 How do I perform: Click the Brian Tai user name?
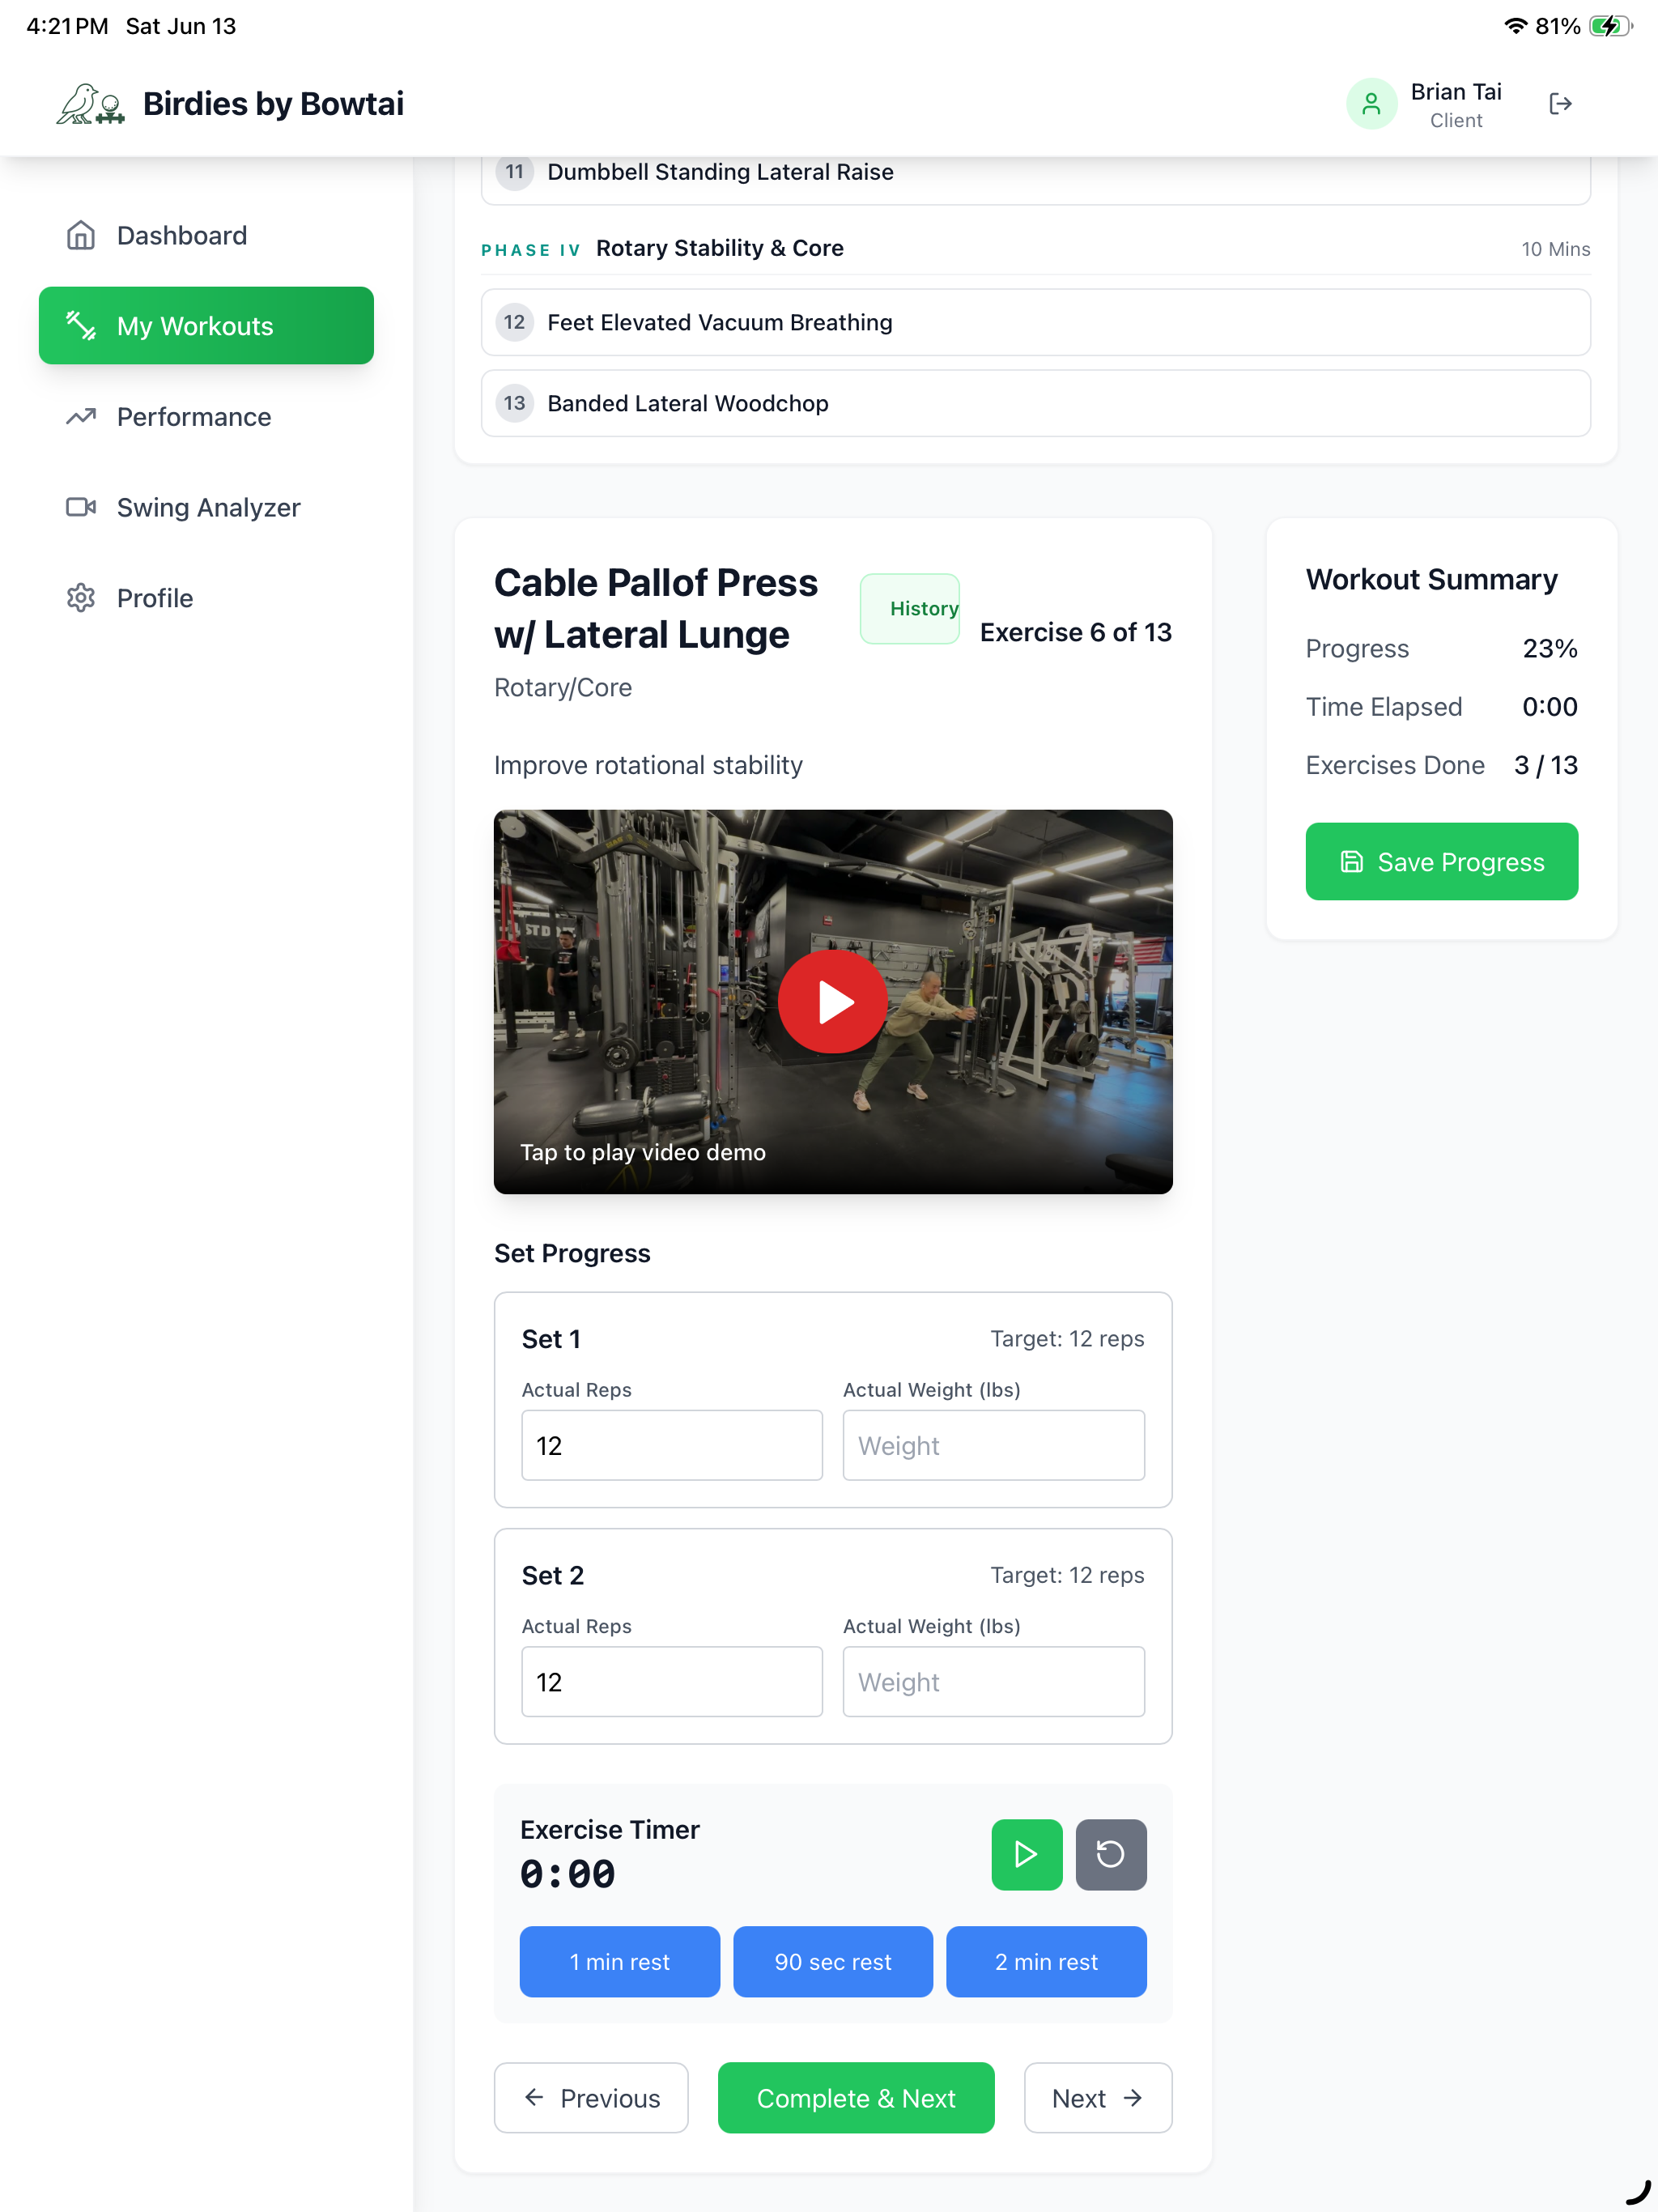pyautogui.click(x=1455, y=92)
